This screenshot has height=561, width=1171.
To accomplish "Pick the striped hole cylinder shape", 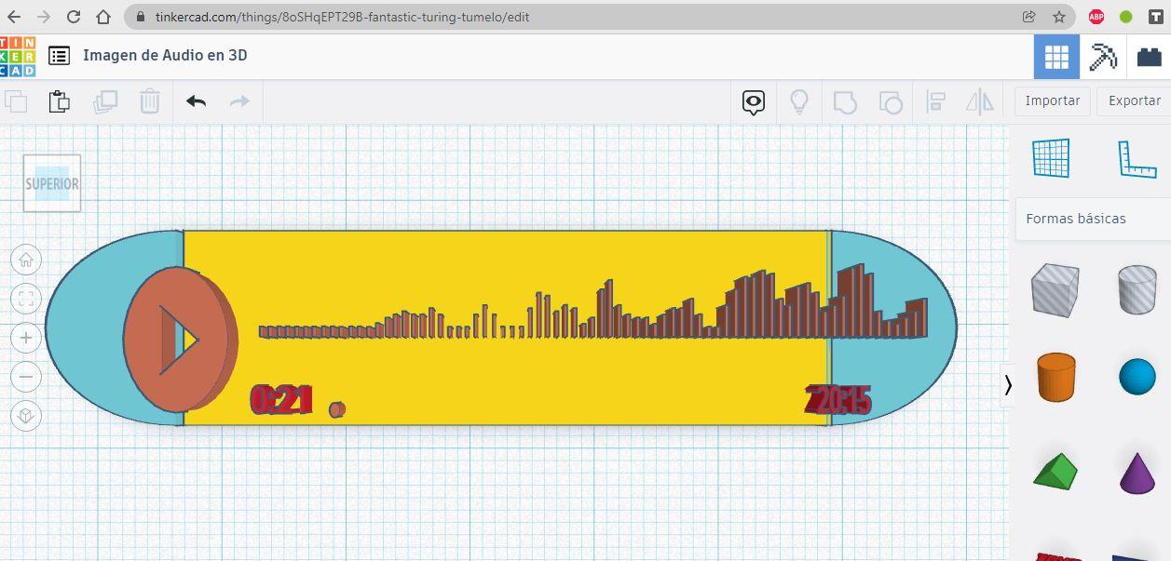I will tap(1137, 289).
